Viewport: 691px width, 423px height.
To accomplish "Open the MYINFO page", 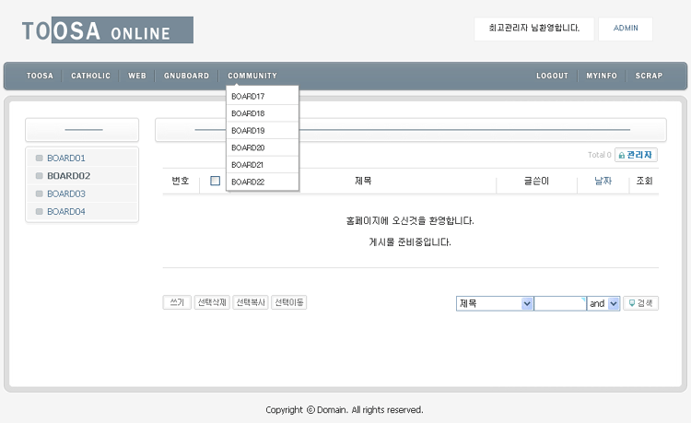I will [602, 76].
